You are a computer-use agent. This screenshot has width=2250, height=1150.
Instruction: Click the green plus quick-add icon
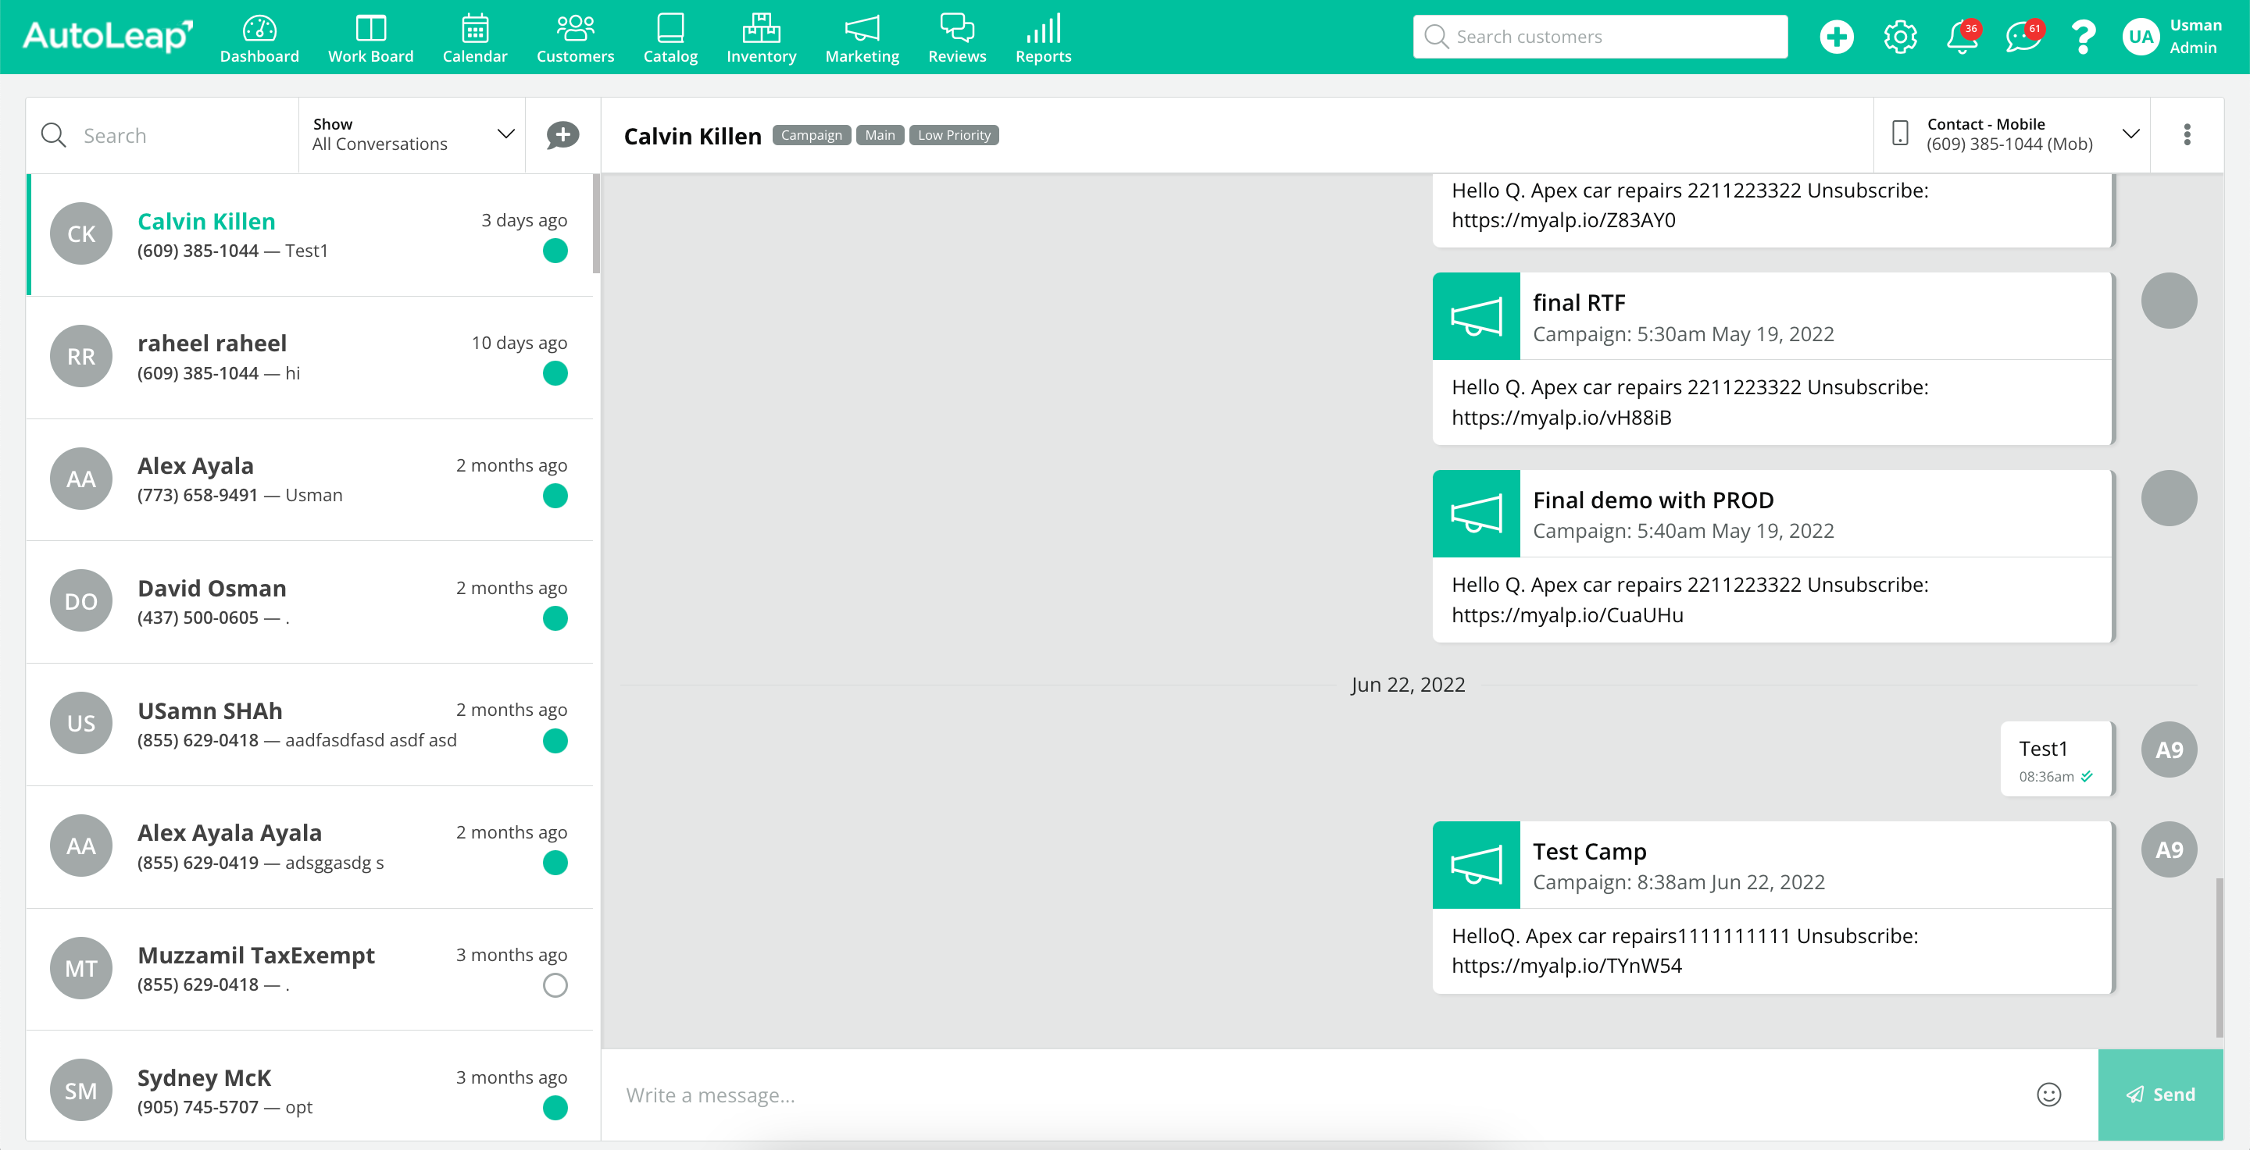pyautogui.click(x=1836, y=37)
